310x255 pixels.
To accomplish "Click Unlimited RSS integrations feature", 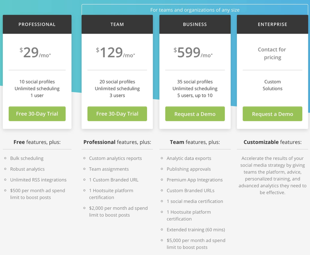I will tap(38, 180).
